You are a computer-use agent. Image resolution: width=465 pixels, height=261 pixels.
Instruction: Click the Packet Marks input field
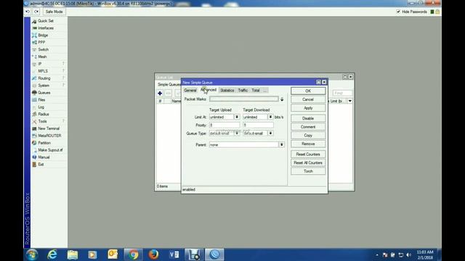pyautogui.click(x=244, y=99)
